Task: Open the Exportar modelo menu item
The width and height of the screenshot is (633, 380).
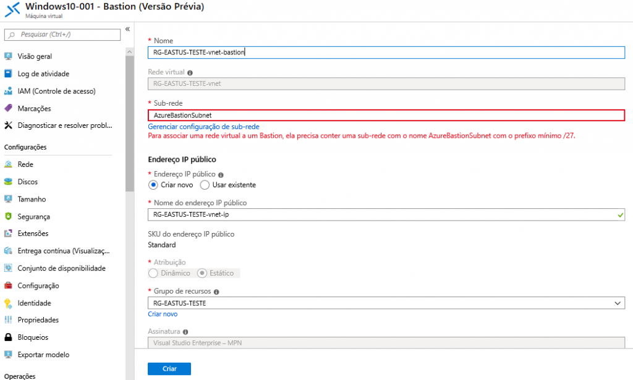Action: pos(43,355)
